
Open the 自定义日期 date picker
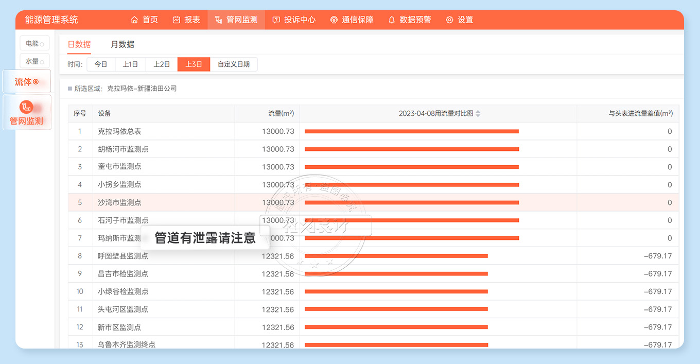click(234, 64)
